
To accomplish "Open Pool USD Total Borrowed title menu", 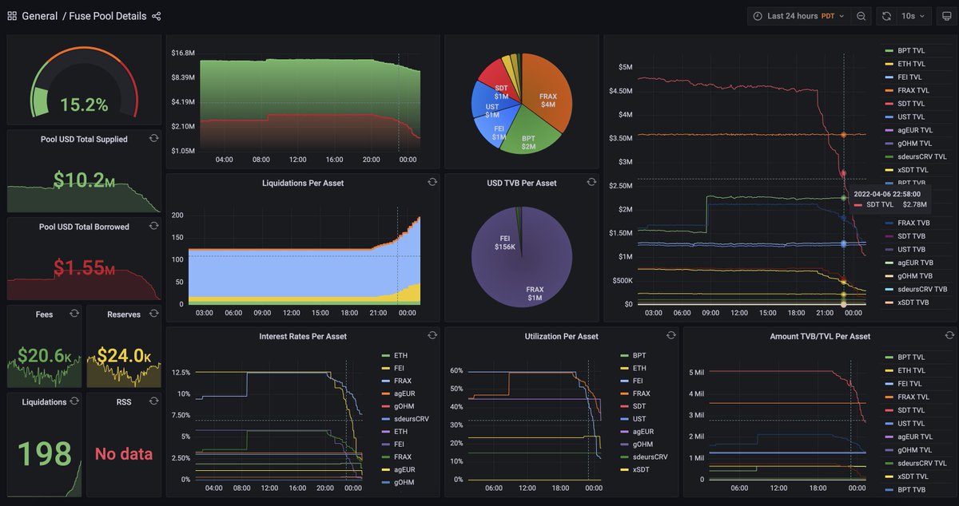I will pyautogui.click(x=84, y=227).
